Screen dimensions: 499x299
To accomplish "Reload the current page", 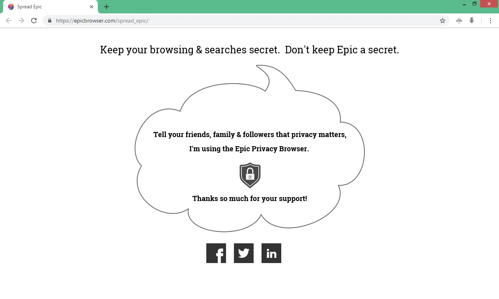I will (x=34, y=21).
